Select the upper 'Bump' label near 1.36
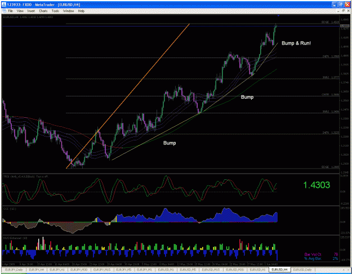The width and height of the screenshot is (352, 274). (247, 97)
